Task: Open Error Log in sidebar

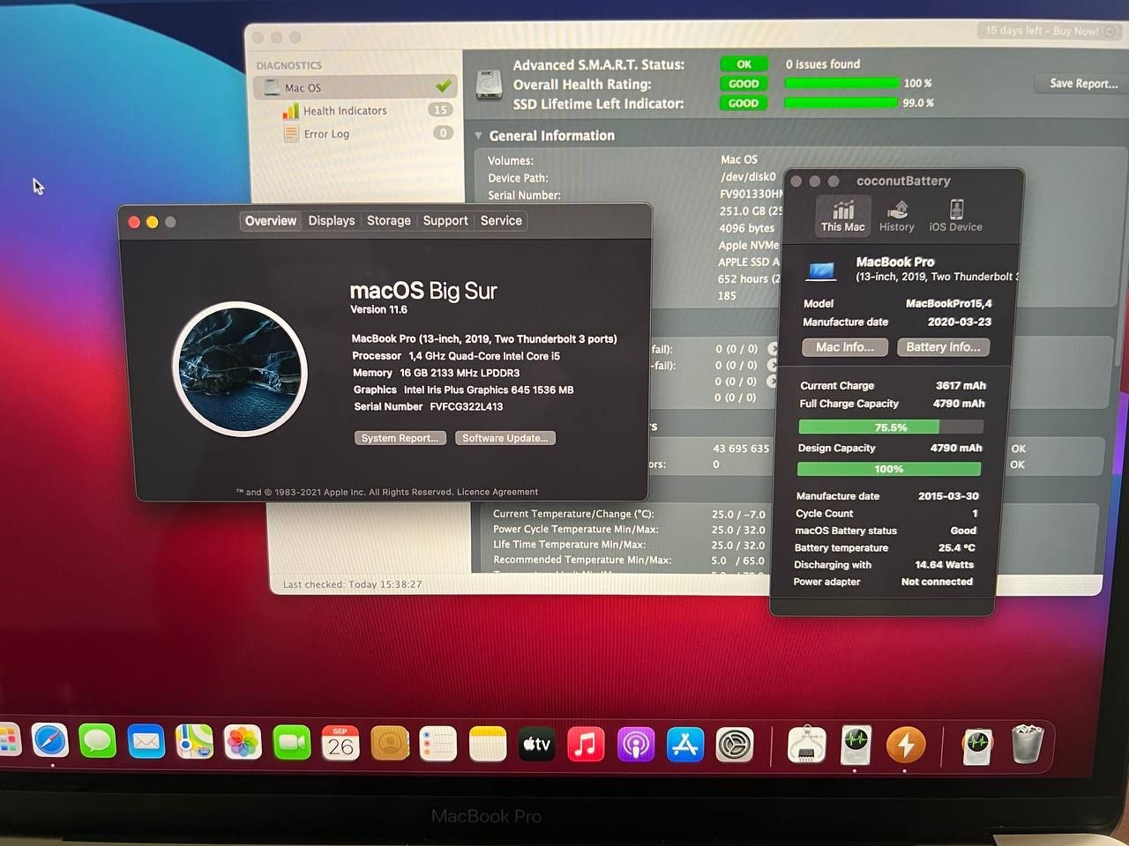Action: tap(326, 134)
